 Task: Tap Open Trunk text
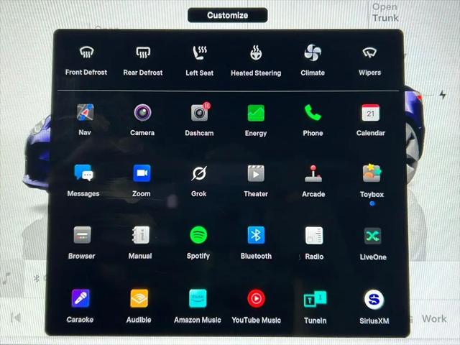(x=385, y=12)
